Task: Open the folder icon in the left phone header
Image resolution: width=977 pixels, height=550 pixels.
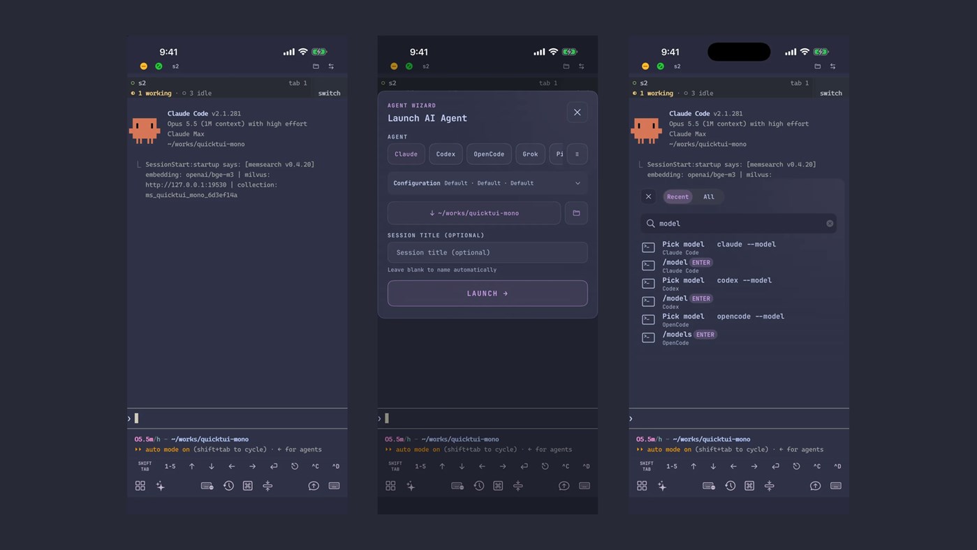Action: click(316, 66)
